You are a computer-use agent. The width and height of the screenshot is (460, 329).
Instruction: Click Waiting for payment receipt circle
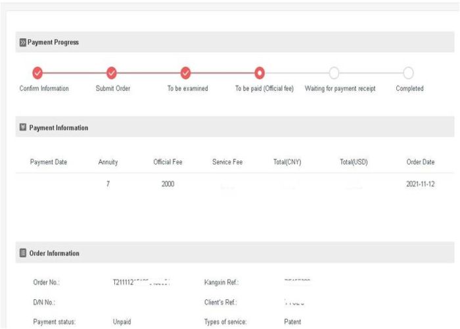[334, 72]
